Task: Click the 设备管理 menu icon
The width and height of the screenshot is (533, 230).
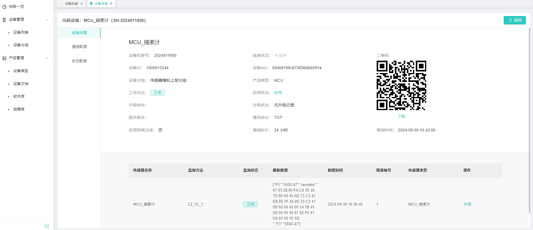Action: [x=5, y=20]
